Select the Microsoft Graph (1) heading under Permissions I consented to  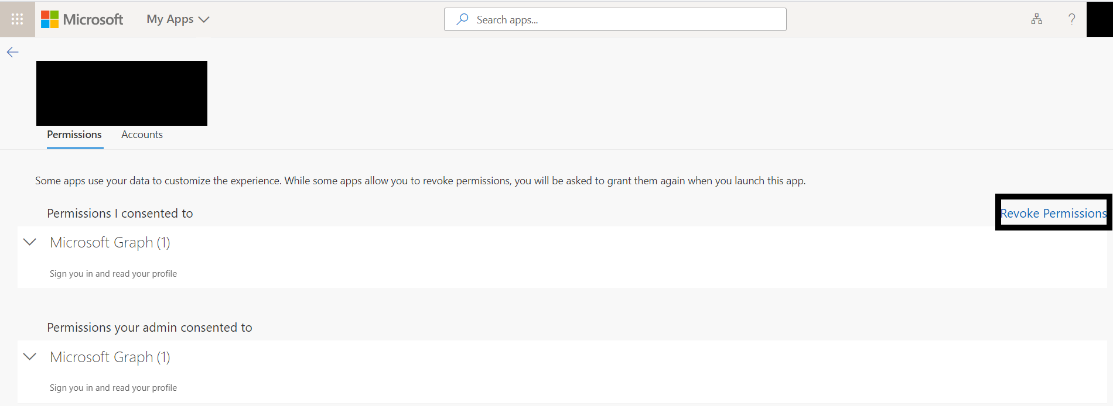click(x=110, y=242)
